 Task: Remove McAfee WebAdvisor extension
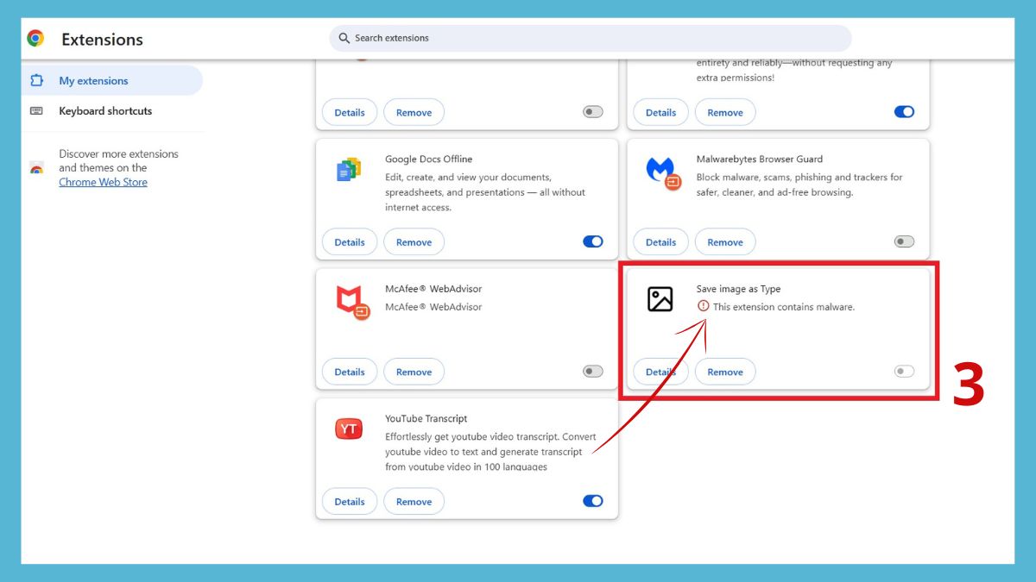[x=414, y=372]
